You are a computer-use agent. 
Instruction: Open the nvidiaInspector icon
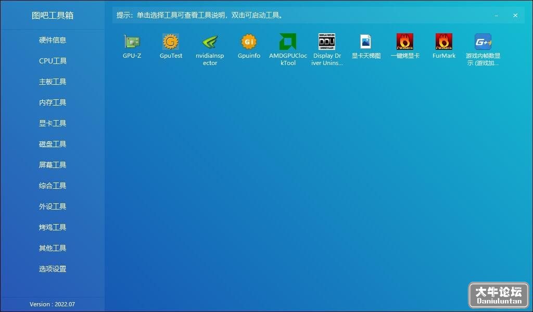[x=210, y=42]
